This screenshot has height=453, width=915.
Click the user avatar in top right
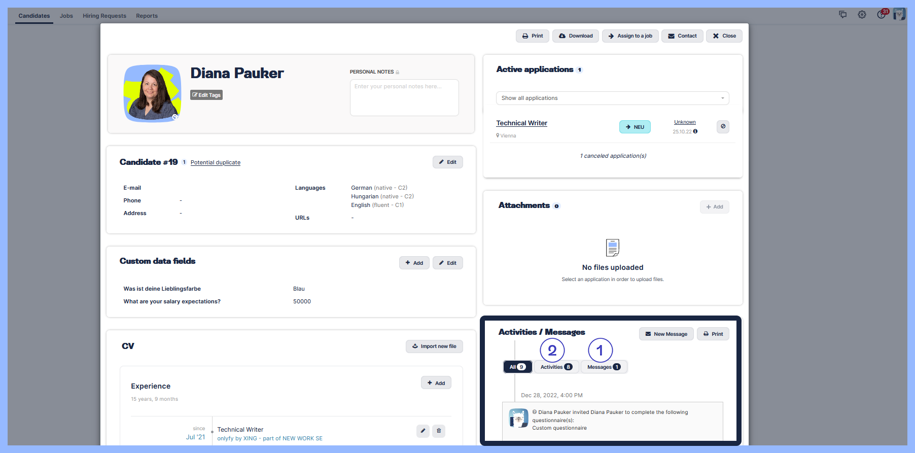[x=899, y=14]
